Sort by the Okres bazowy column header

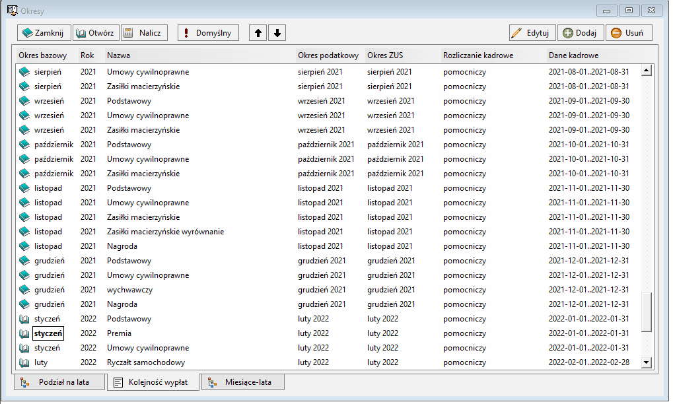click(x=43, y=55)
